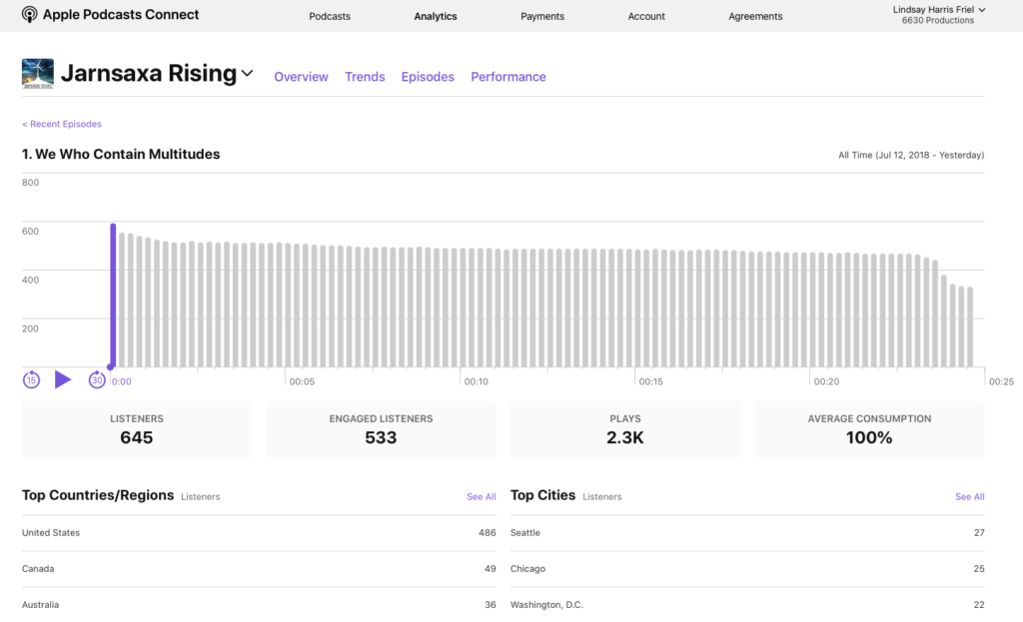Skip forward 30 seconds
Image resolution: width=1023 pixels, height=622 pixels.
96,379
